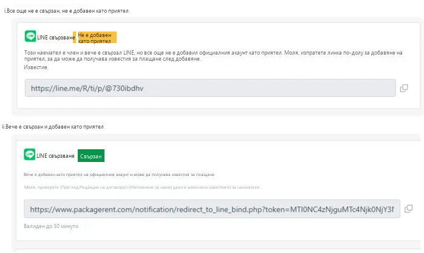
Task: Click the LINE logo beside the orange badge
Action: 30,36
